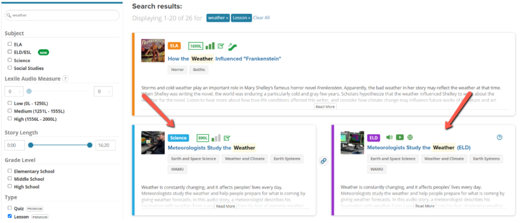Image resolution: width=531 pixels, height=223 pixels.
Task: Open Meteorologists Study the Weather Science lesson
Action: tap(212, 148)
